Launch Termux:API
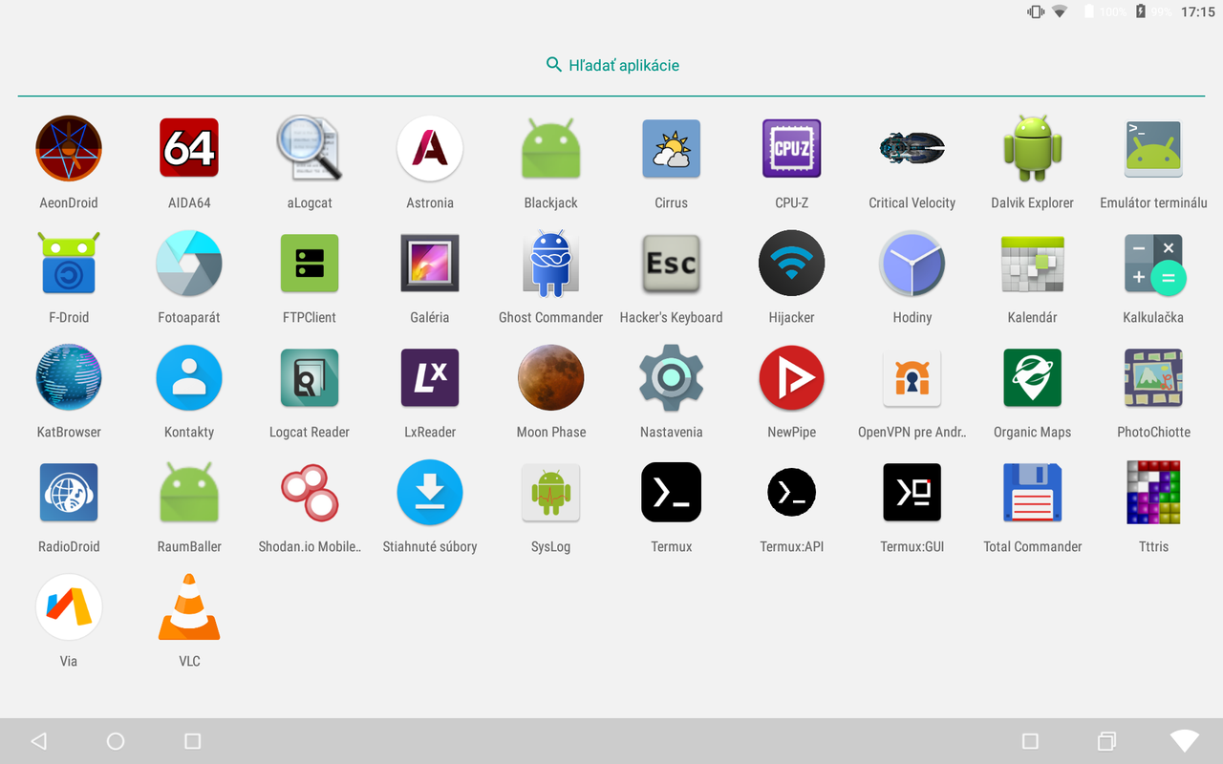The image size is (1223, 764). pyautogui.click(x=792, y=493)
